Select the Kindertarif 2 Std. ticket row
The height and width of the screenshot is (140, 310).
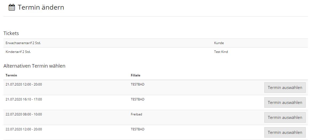point(156,52)
